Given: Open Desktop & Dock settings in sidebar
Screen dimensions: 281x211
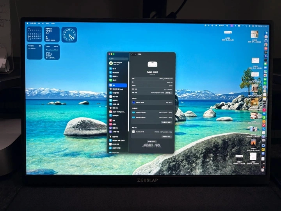Looking at the screenshot, I should pyautogui.click(x=118, y=89).
